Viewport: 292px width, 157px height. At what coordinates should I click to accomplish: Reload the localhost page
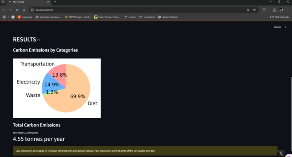[17, 10]
